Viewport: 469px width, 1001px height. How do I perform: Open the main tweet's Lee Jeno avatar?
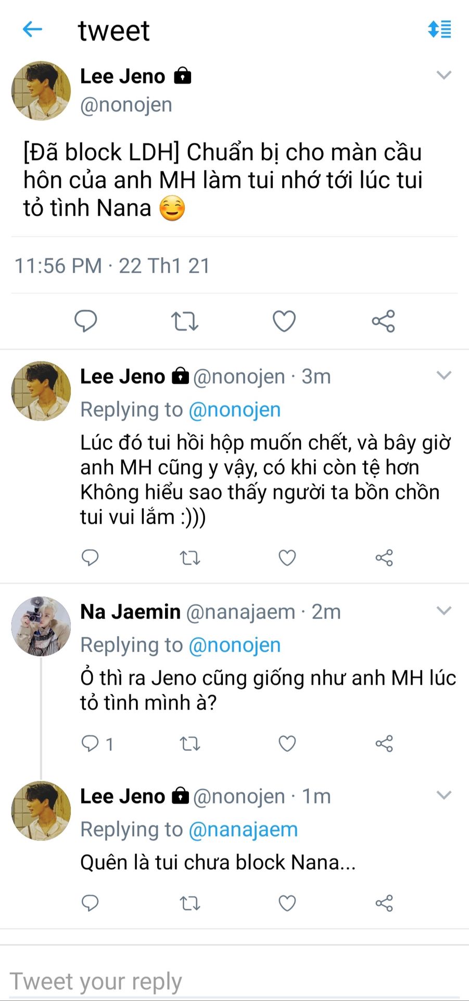[x=41, y=91]
